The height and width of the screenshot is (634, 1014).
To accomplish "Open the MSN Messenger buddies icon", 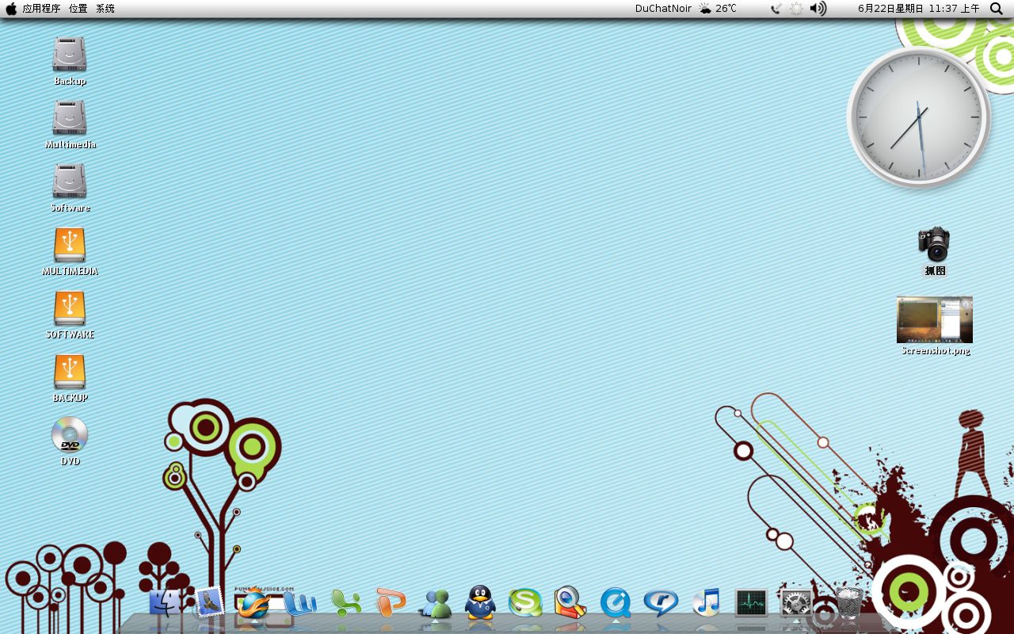I will [435, 603].
